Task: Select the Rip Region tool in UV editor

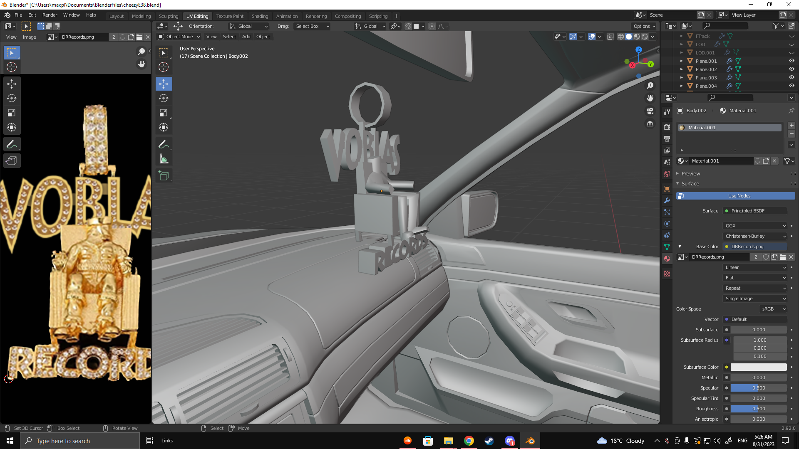Action: point(12,161)
